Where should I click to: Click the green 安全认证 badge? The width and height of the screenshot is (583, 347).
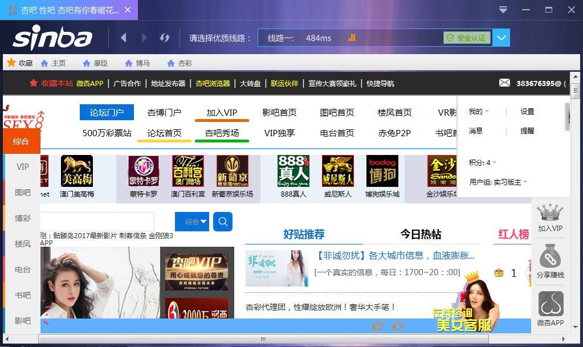click(467, 38)
